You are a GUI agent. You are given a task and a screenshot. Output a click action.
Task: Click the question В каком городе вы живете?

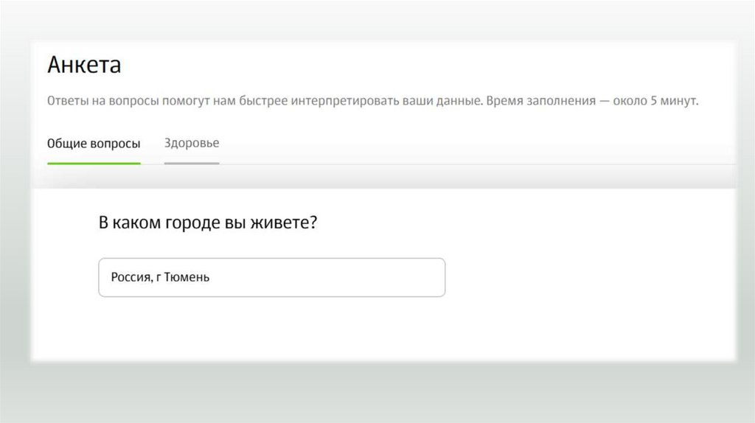208,223
